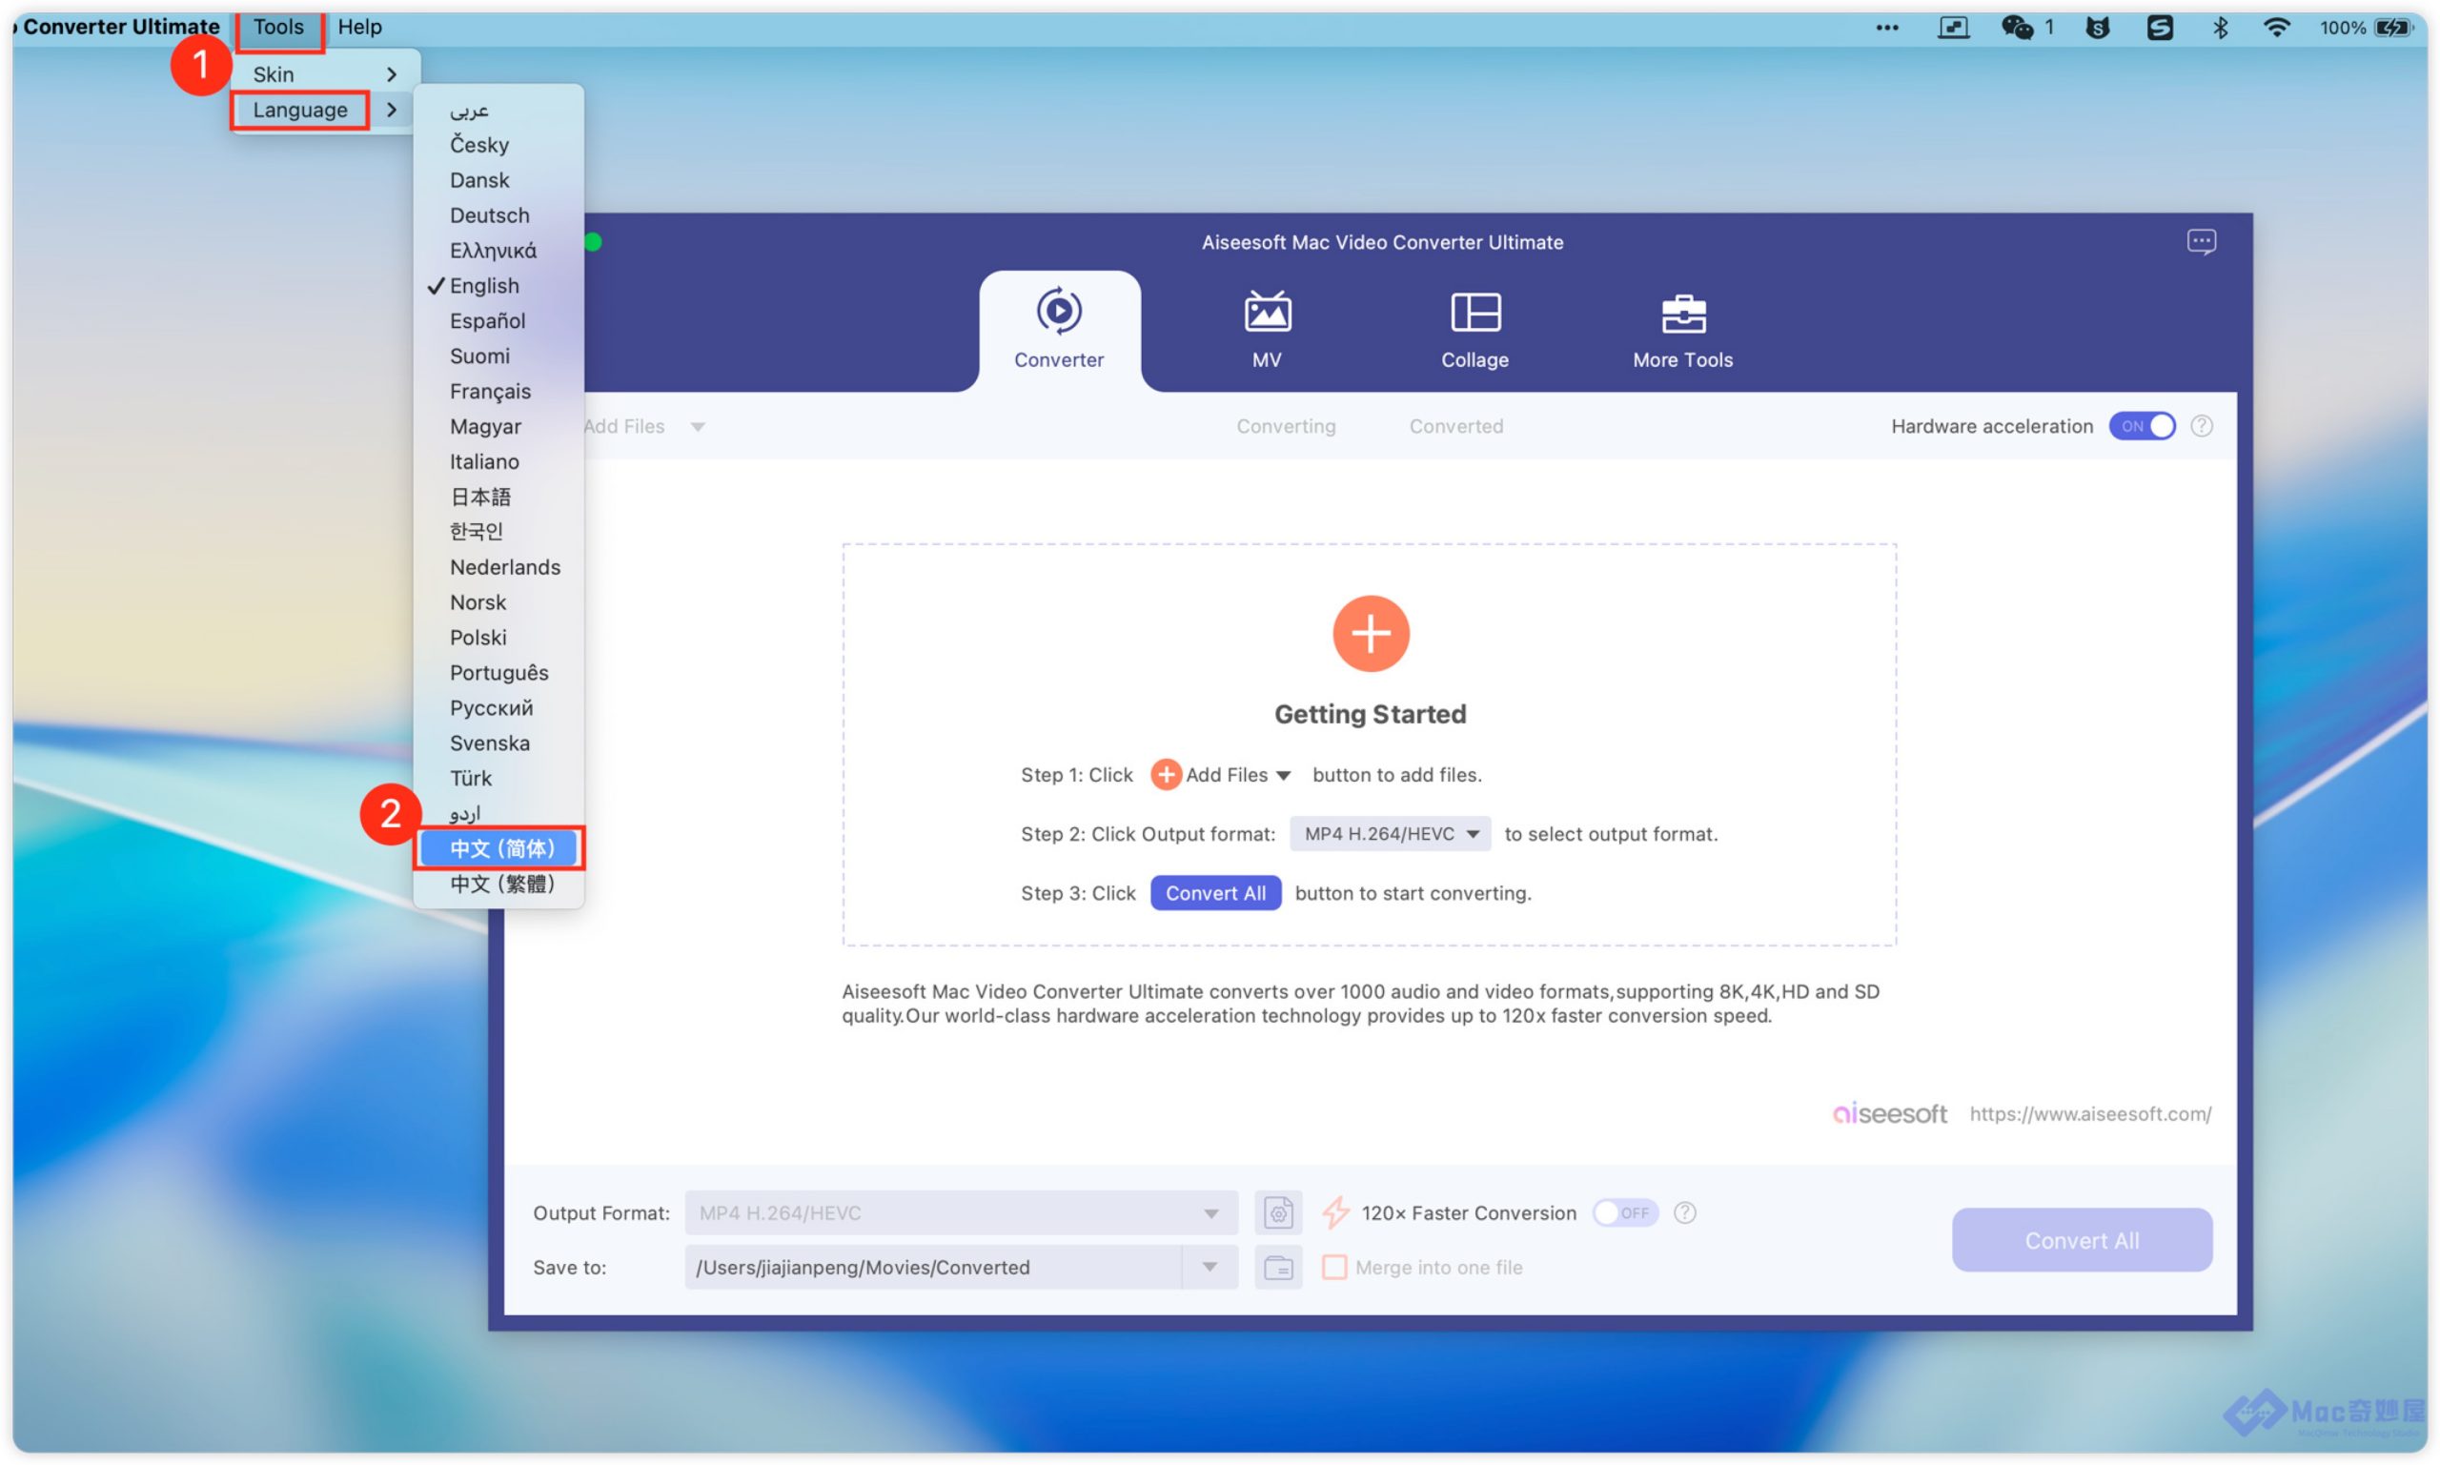Enable the 120× Faster Conversion toggle
The height and width of the screenshot is (1465, 2440).
1624,1212
